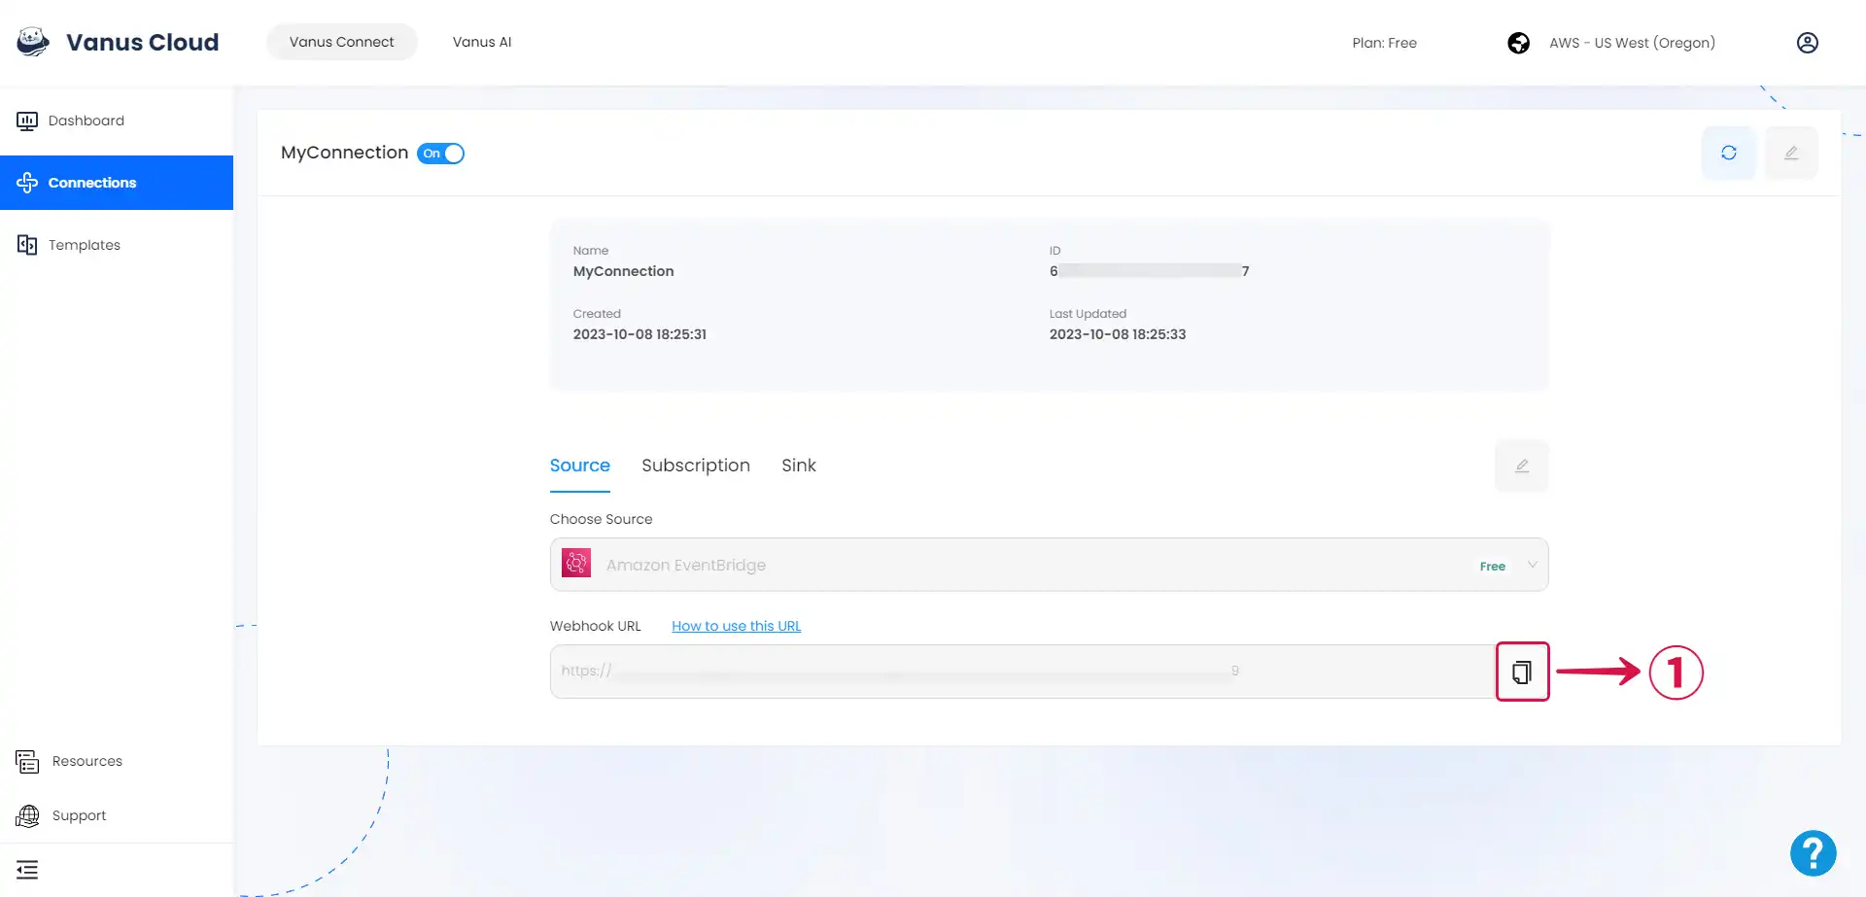
Task: Click the help question mark bubble
Action: [1813, 852]
